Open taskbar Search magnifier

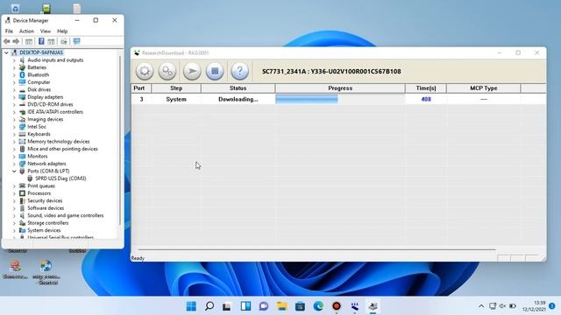[209, 306]
